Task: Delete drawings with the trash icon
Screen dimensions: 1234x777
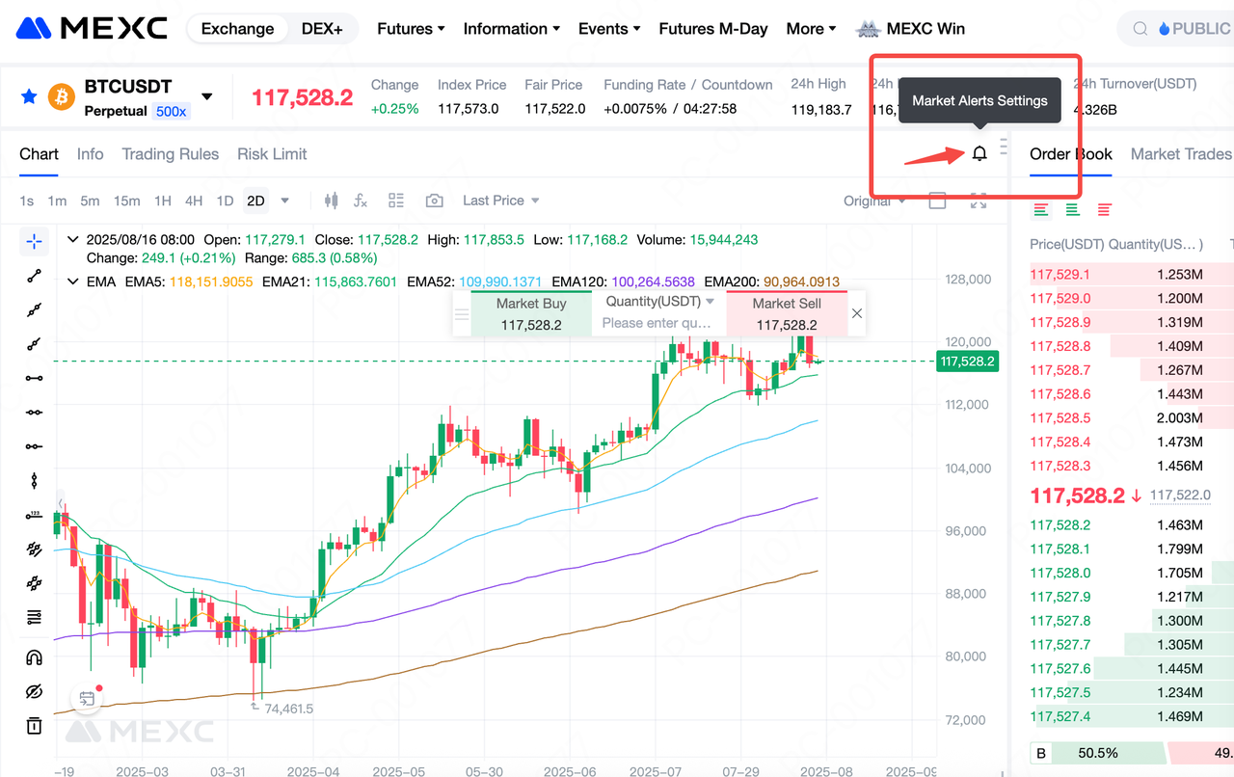Action: point(34,725)
